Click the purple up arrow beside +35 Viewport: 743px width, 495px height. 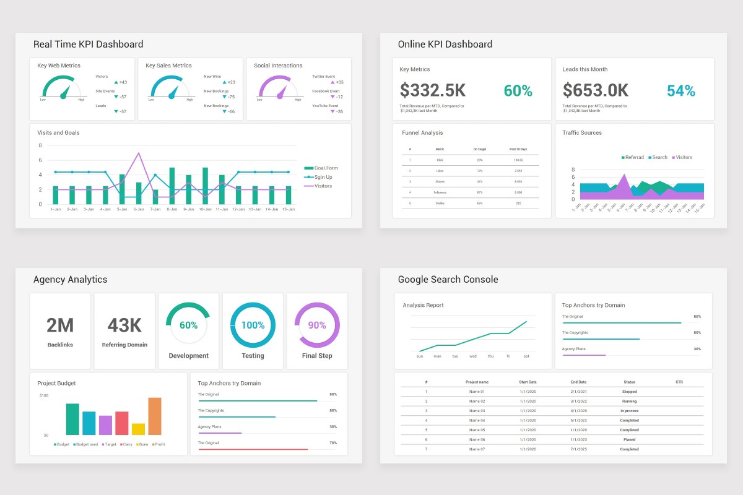pos(332,82)
